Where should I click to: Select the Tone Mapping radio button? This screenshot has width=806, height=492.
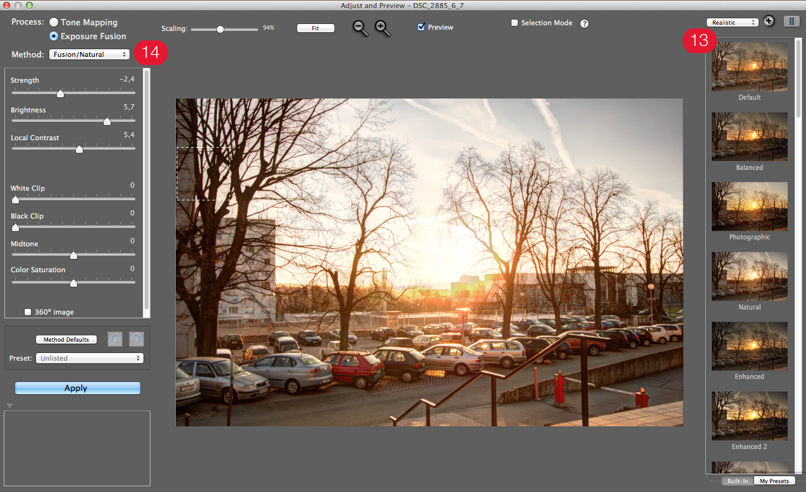pyautogui.click(x=54, y=22)
